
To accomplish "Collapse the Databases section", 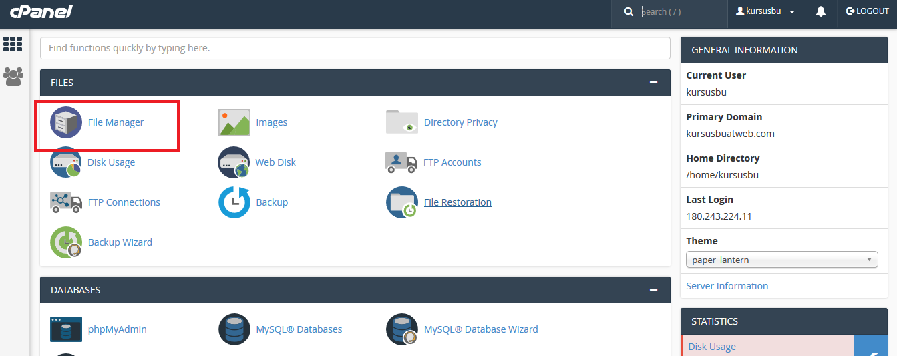I will coord(653,290).
